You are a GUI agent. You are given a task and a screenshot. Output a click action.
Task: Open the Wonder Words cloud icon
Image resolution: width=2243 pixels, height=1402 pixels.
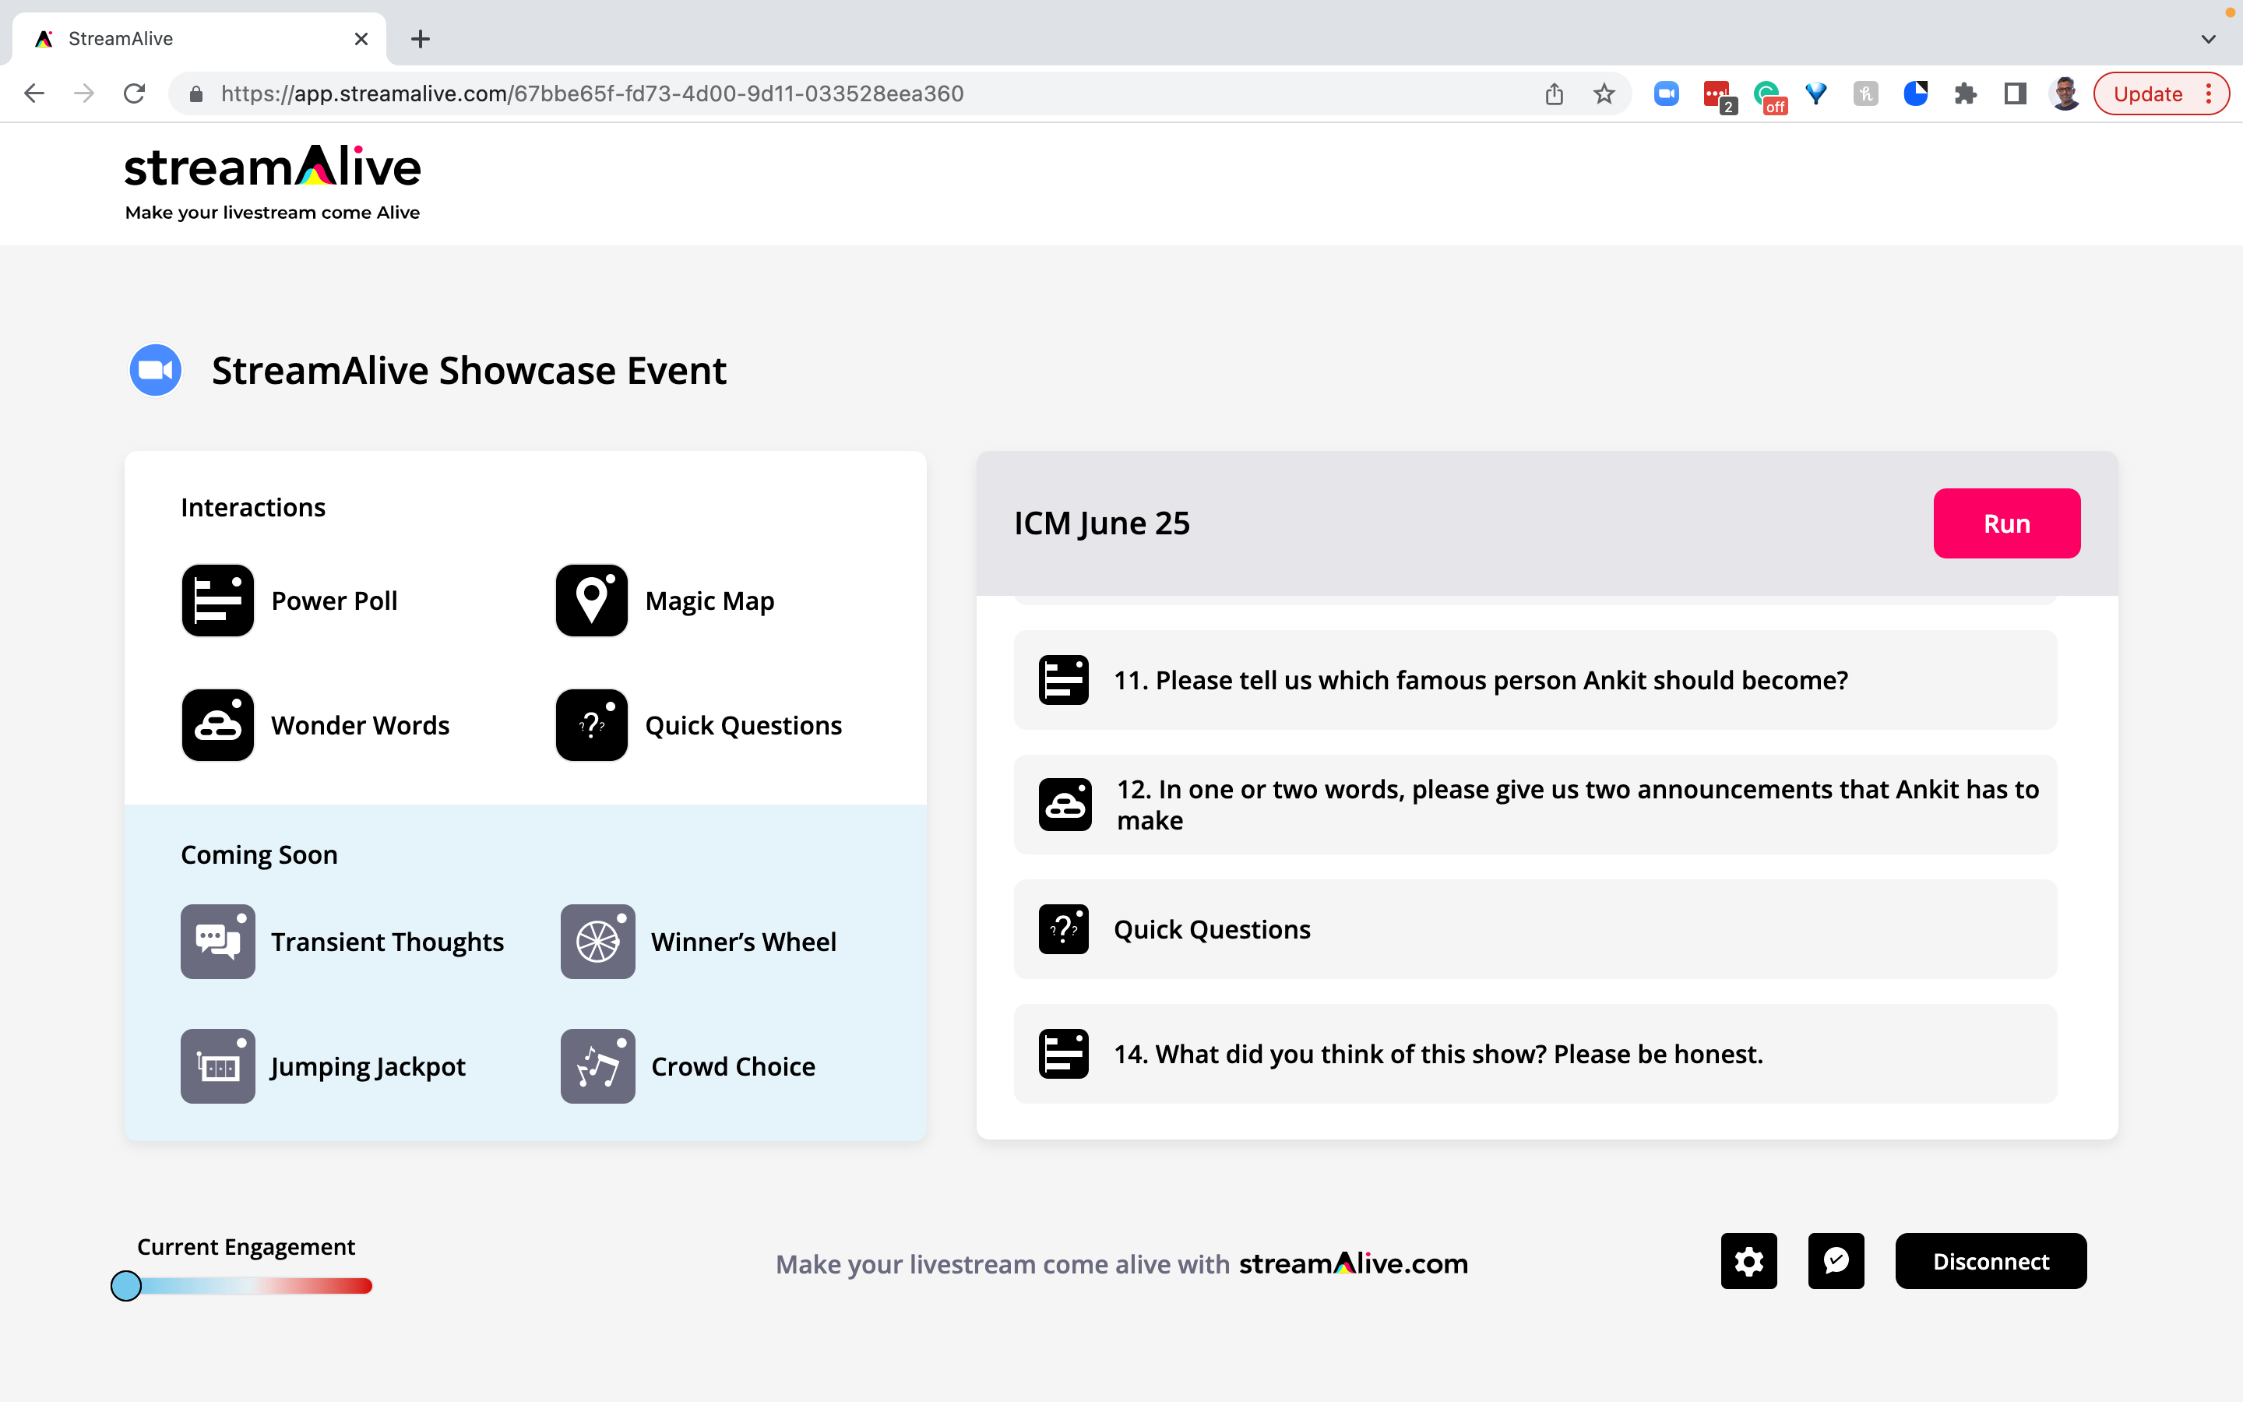click(x=218, y=725)
